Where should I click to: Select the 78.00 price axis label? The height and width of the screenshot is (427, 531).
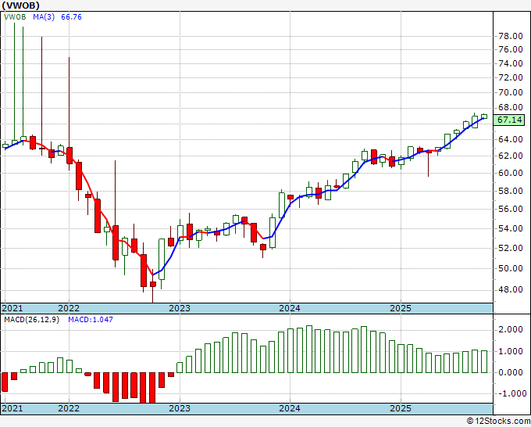tap(511, 36)
